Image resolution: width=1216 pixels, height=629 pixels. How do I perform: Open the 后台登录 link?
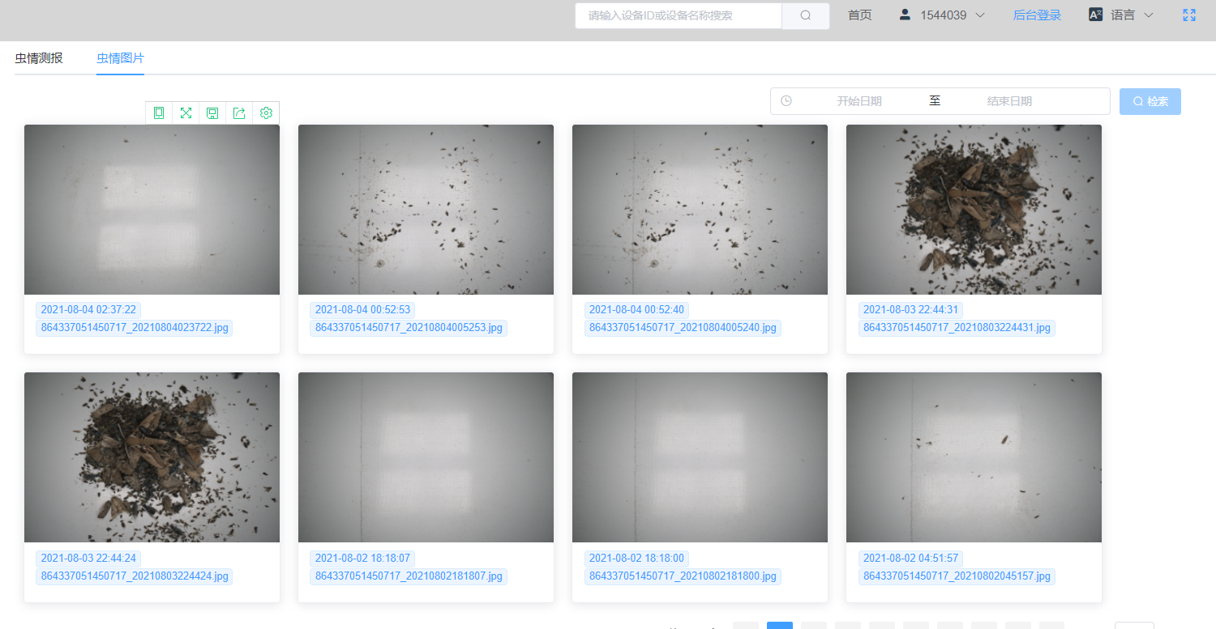(1037, 15)
